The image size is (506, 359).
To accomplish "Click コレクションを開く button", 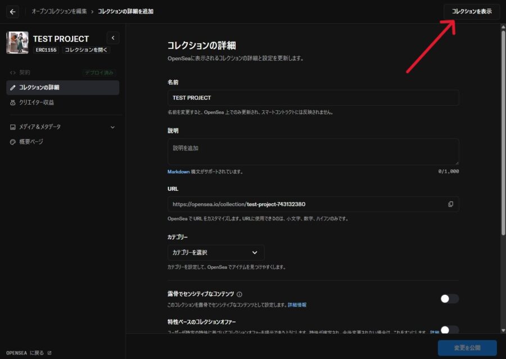I will tap(86, 50).
